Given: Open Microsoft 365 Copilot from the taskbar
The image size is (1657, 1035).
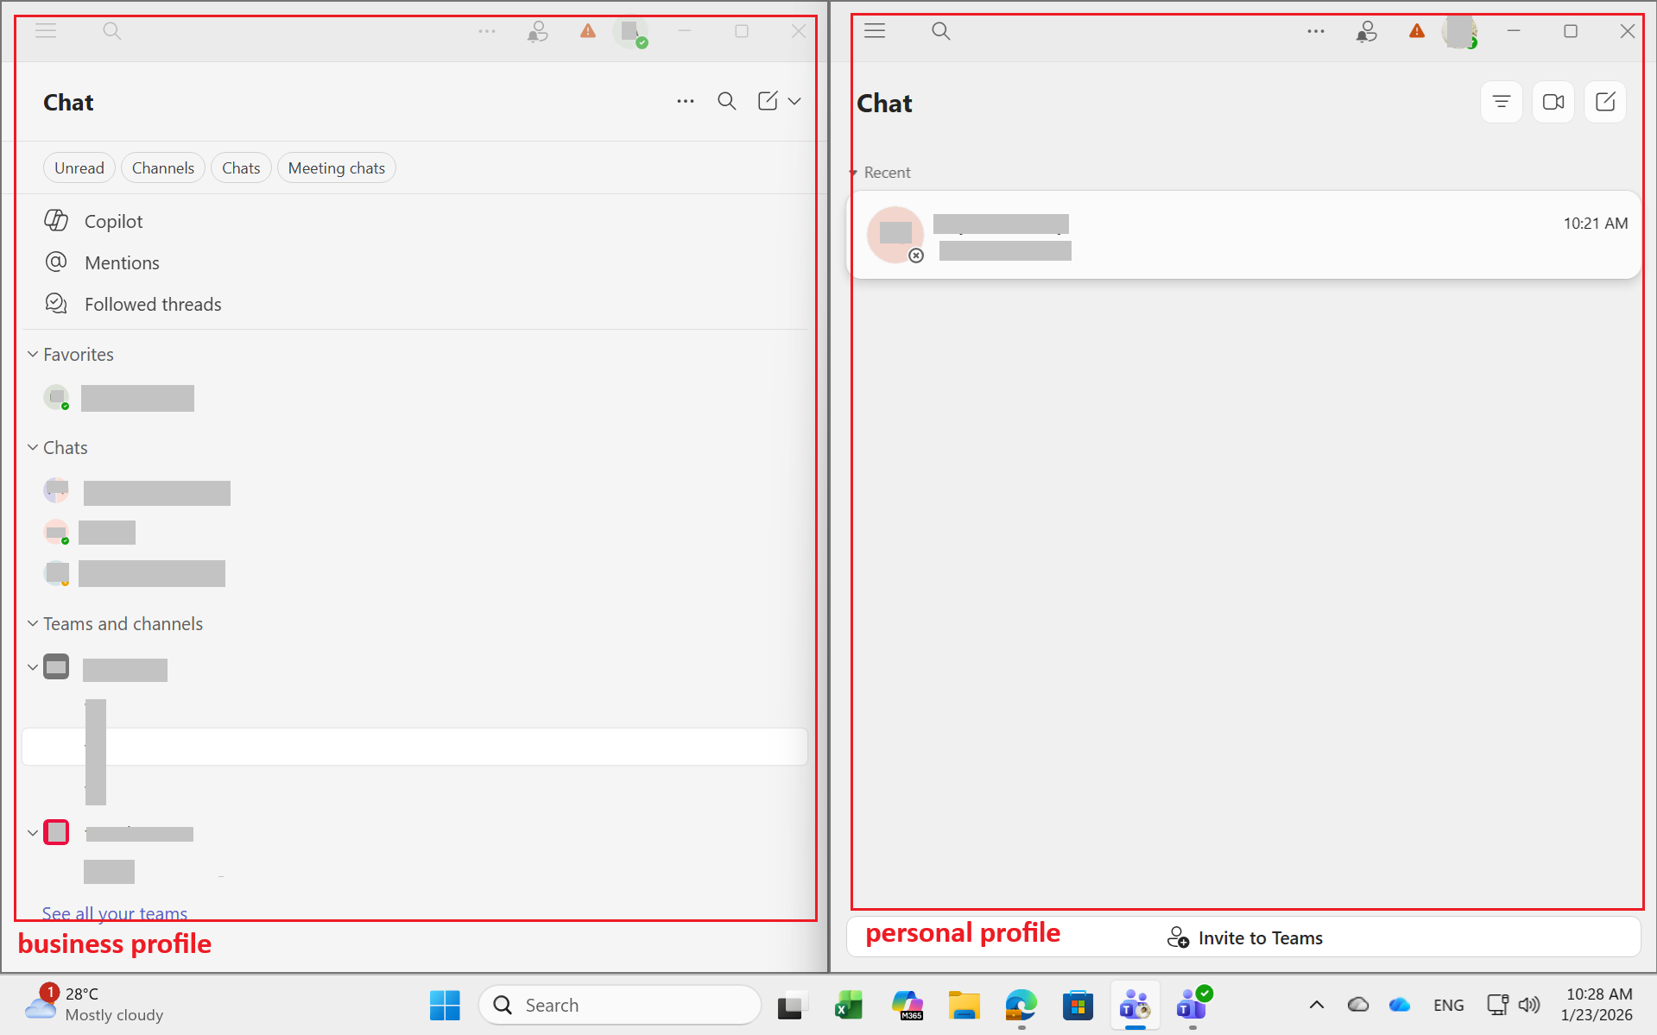Looking at the screenshot, I should [x=907, y=1006].
